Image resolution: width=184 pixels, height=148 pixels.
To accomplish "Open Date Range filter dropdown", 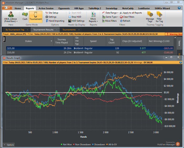I will [x=110, y=13].
